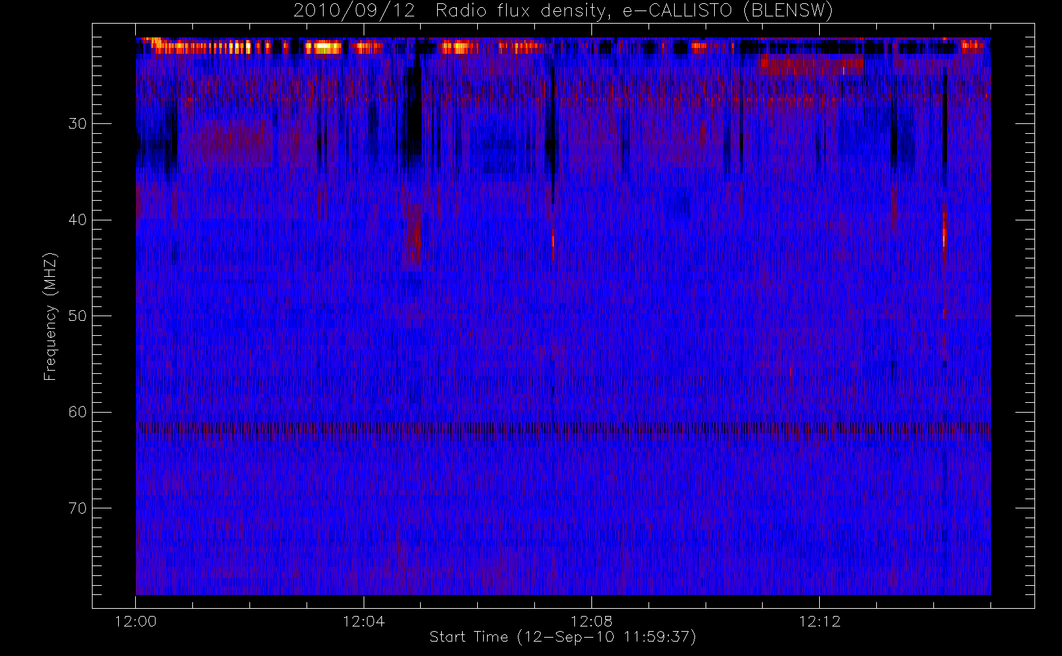Select the 12:00 time tick label
The height and width of the screenshot is (656, 1062).
click(x=136, y=621)
